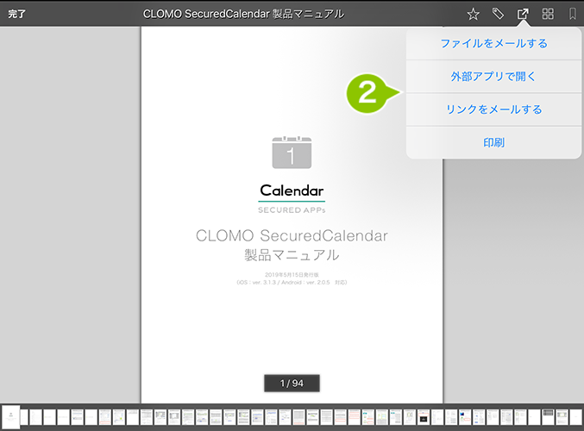Screen dimensions: 584x431
Task: Select ファイルをメールする menu option
Action: point(494,44)
